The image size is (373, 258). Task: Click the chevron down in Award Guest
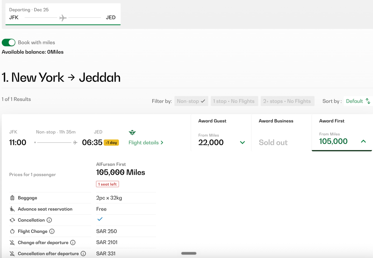(242, 142)
